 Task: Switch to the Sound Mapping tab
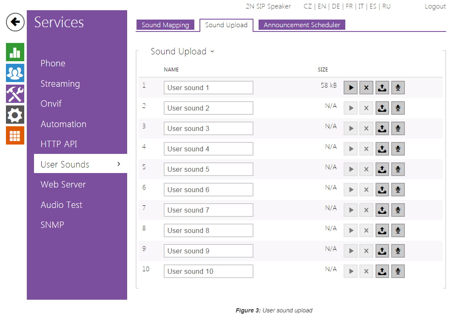tap(165, 25)
